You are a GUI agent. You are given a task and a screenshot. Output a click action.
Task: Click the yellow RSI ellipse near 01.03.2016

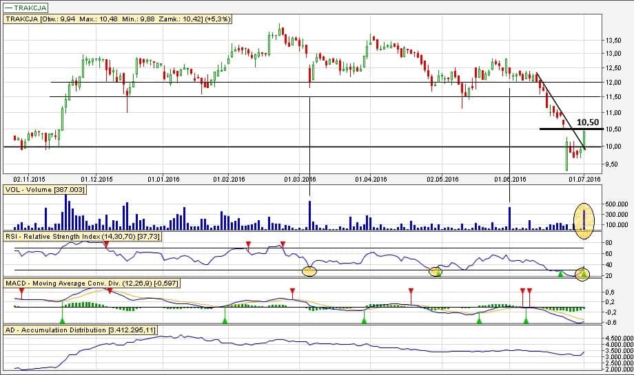[309, 270]
